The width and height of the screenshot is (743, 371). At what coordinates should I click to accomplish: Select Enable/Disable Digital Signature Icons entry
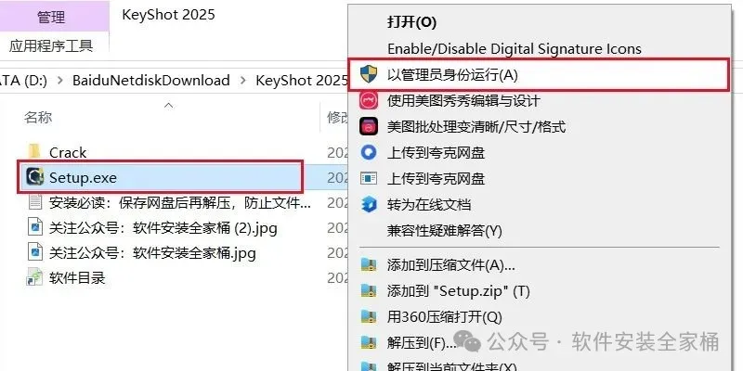tap(515, 48)
